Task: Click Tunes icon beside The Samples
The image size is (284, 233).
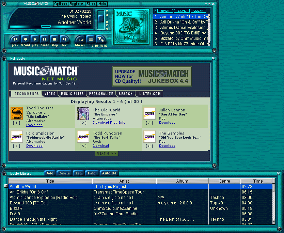Action: point(149,137)
